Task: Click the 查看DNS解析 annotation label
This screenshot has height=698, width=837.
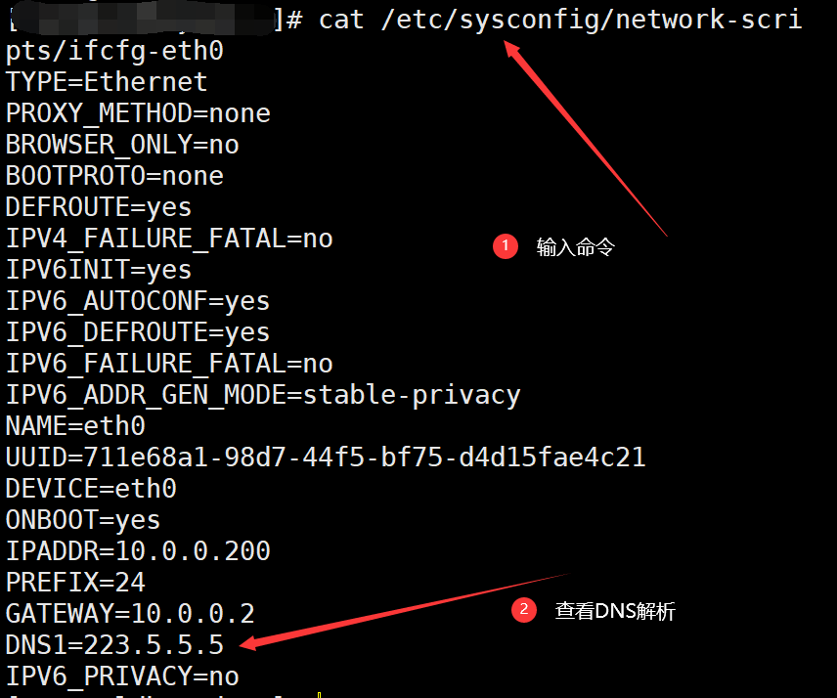Action: tap(615, 611)
